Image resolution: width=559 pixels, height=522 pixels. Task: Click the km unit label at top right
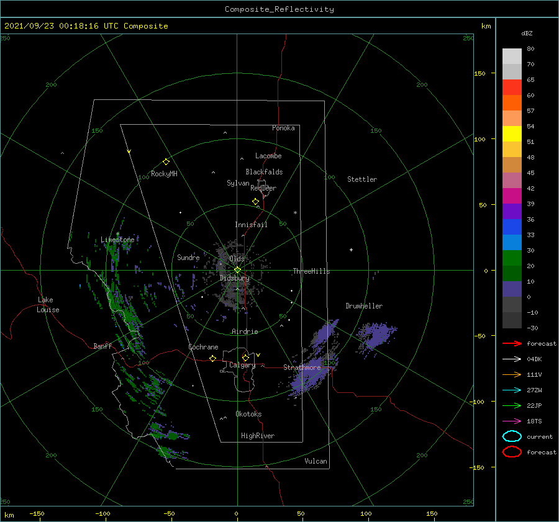point(486,26)
